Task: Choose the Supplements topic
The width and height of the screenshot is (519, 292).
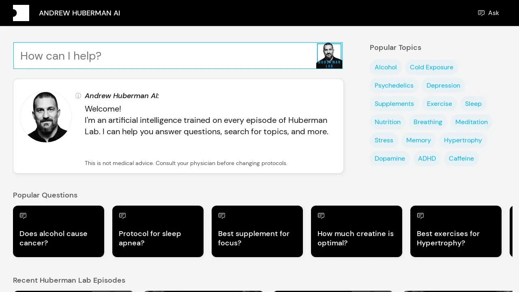Action: pos(394,104)
